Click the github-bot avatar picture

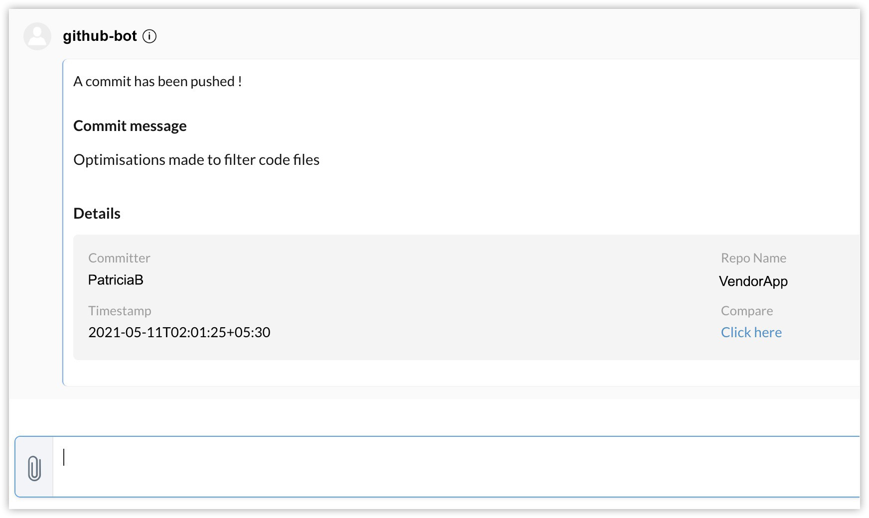click(x=37, y=36)
